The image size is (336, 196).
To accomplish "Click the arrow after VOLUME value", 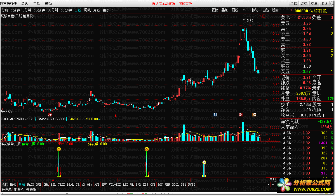I will (x=36, y=119).
